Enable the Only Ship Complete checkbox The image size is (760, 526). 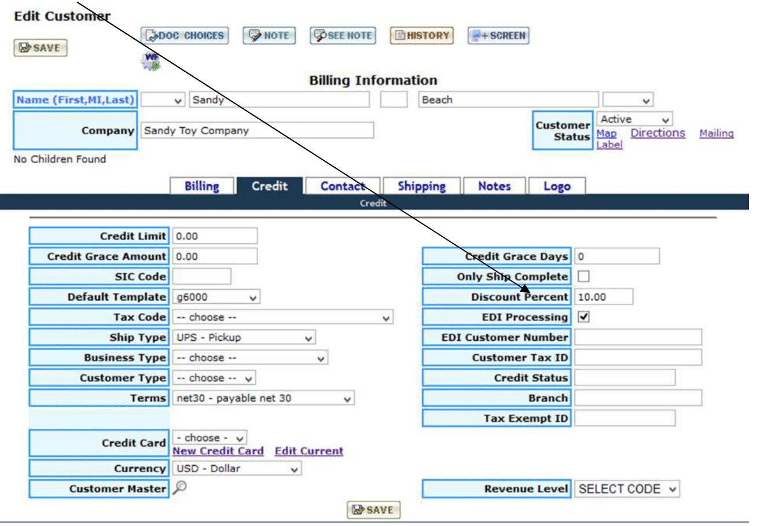point(583,277)
